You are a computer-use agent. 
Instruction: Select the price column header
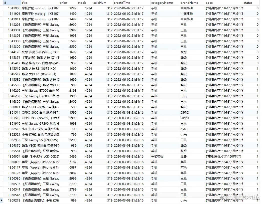tap(68, 3)
